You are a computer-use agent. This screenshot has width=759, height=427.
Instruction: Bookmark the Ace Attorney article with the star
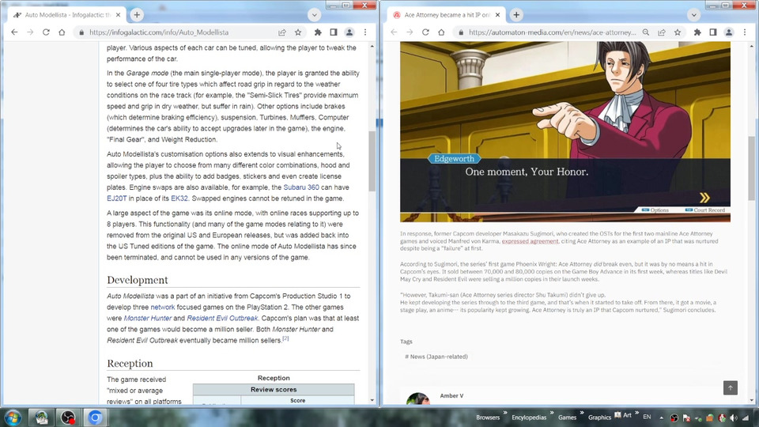pyautogui.click(x=678, y=32)
